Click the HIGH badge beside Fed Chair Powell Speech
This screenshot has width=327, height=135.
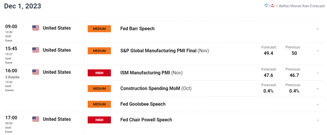pyautogui.click(x=99, y=120)
